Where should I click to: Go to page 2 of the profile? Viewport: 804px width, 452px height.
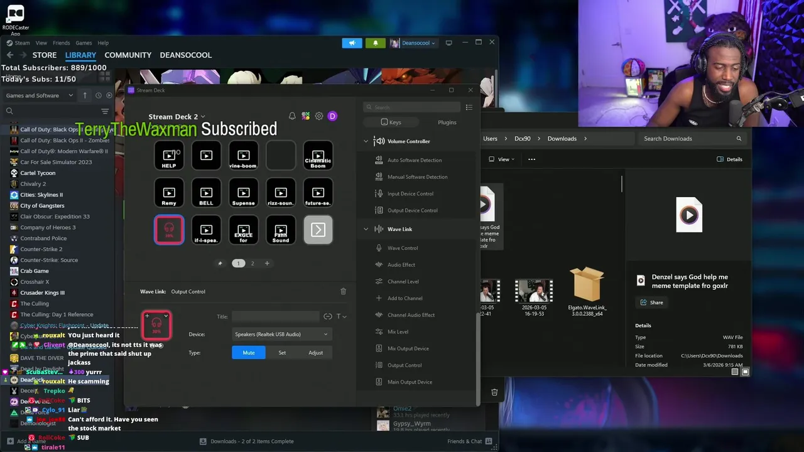[x=253, y=264]
